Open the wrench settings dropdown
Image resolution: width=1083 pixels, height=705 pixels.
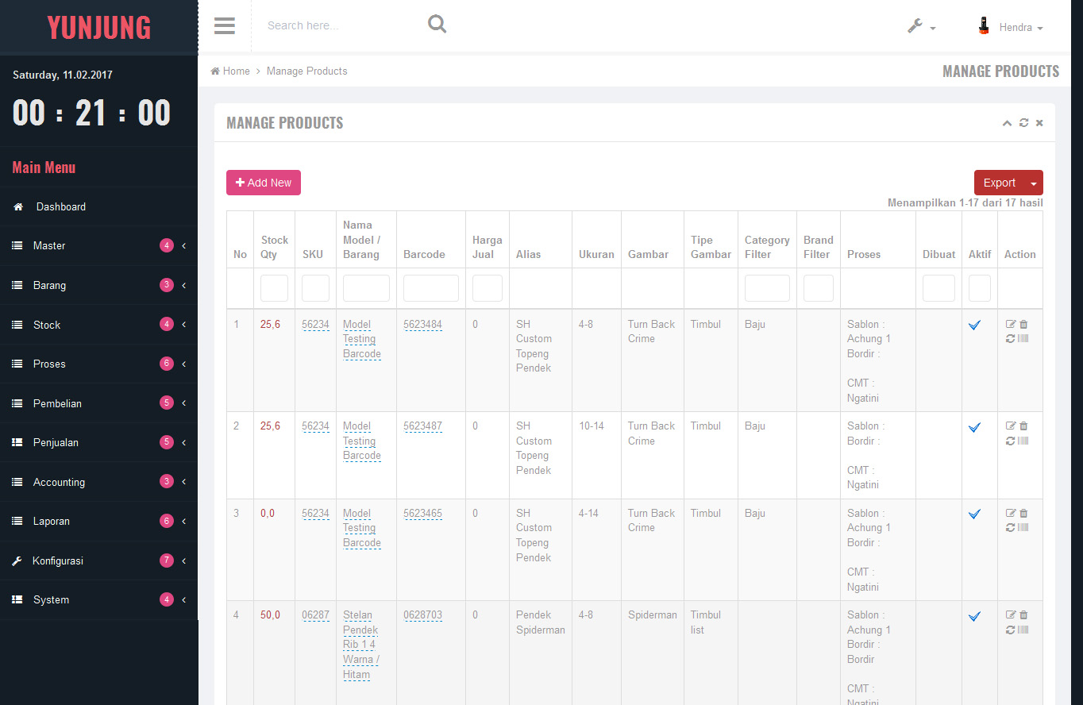click(921, 27)
